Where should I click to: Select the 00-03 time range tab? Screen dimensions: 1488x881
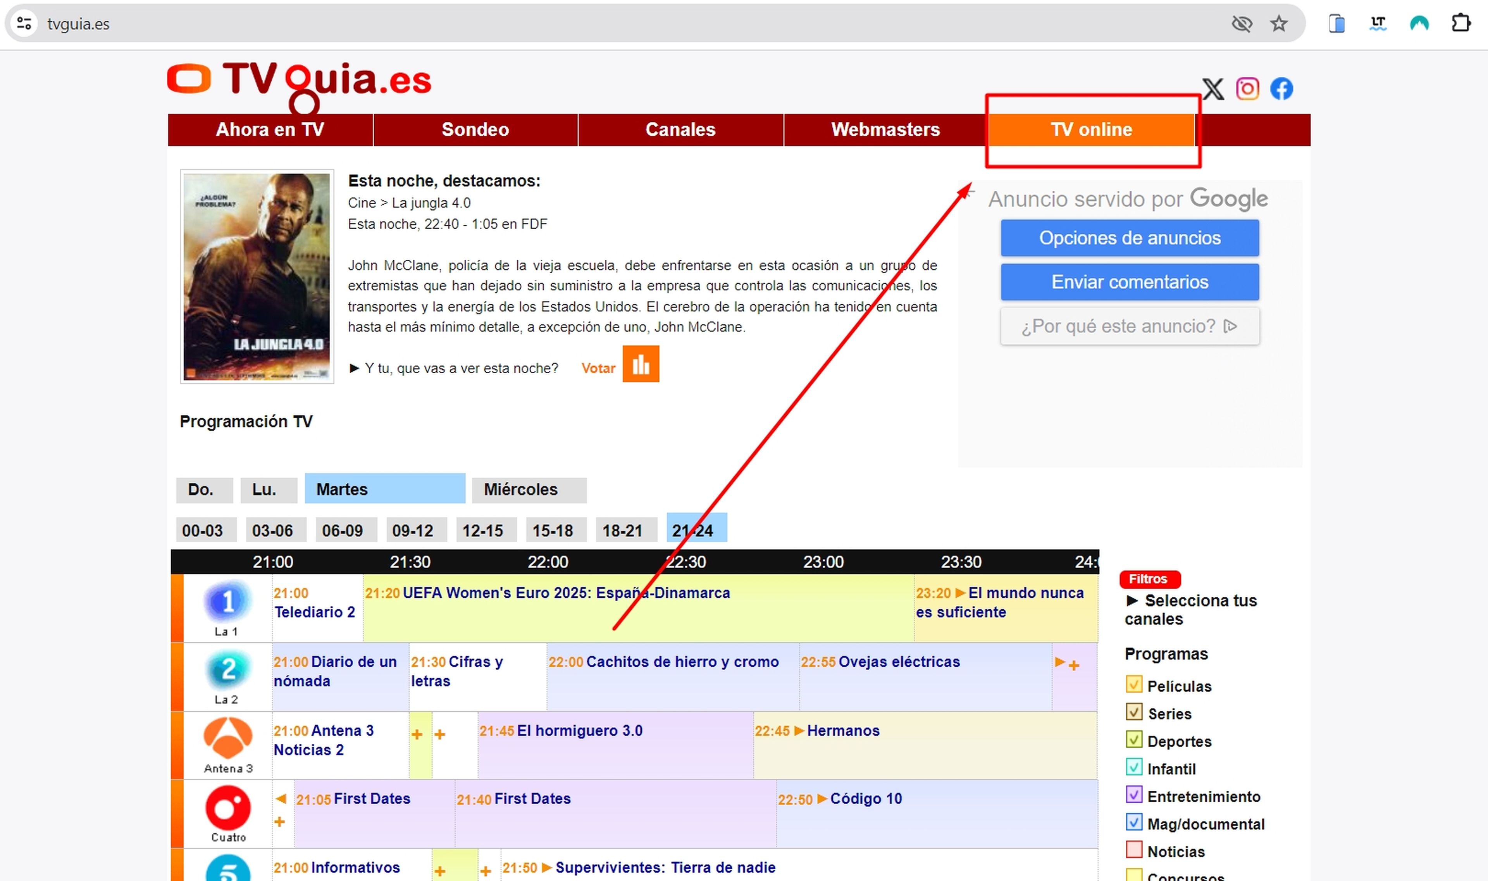(x=206, y=530)
